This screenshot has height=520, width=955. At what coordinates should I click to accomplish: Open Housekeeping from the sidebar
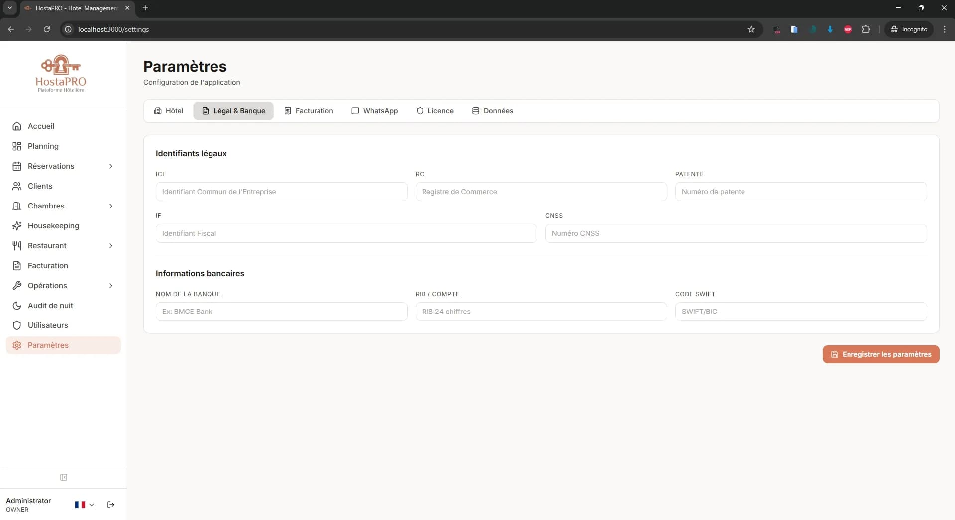(53, 226)
